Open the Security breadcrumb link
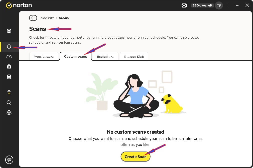Image resolution: width=253 pixels, height=168 pixels. pyautogui.click(x=47, y=18)
